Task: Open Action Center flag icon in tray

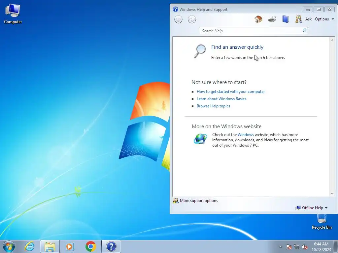Action: pos(288,247)
